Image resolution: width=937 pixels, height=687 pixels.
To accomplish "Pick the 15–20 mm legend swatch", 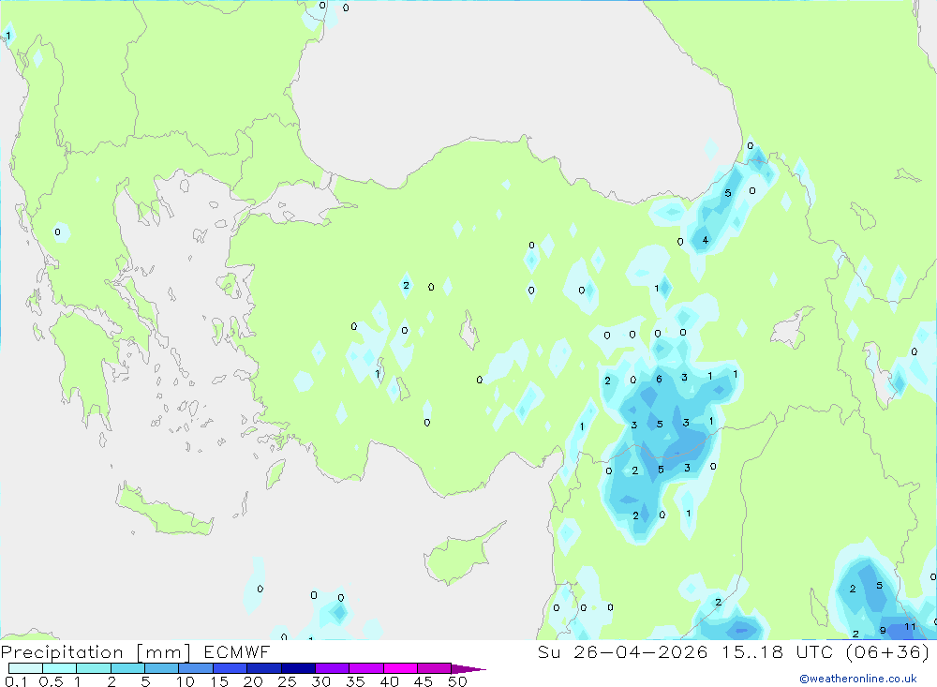I will [231, 668].
